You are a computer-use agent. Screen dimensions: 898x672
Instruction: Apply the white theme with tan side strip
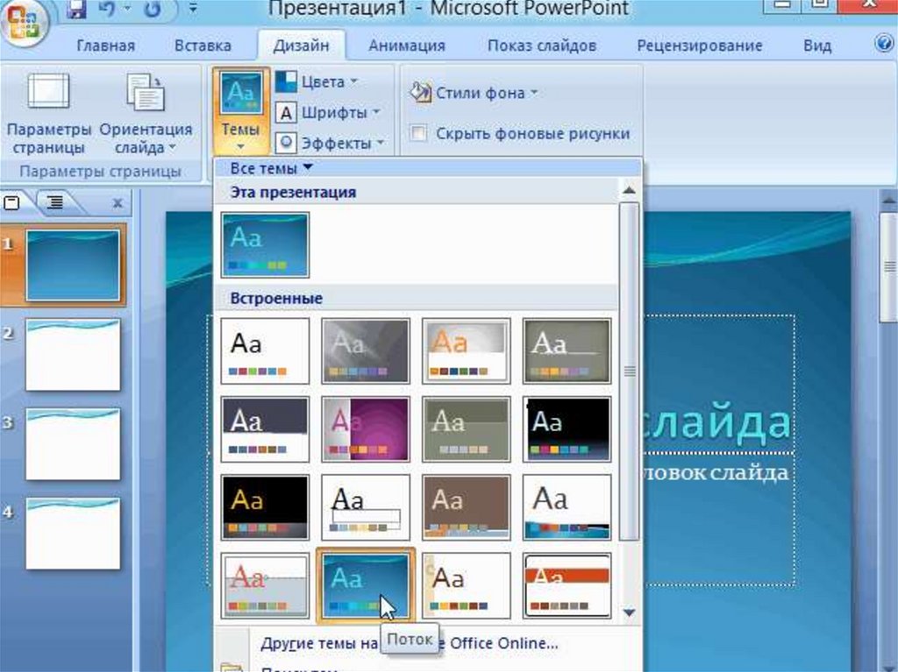pos(467,585)
